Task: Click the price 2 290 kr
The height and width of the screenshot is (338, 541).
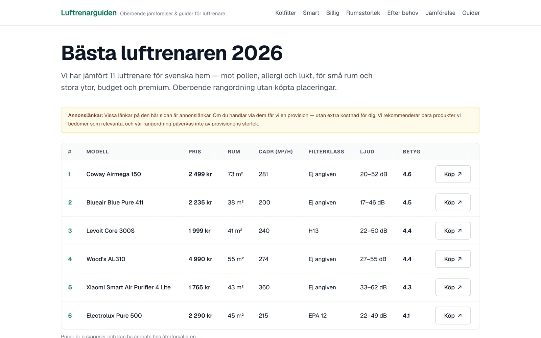Action: (200, 316)
